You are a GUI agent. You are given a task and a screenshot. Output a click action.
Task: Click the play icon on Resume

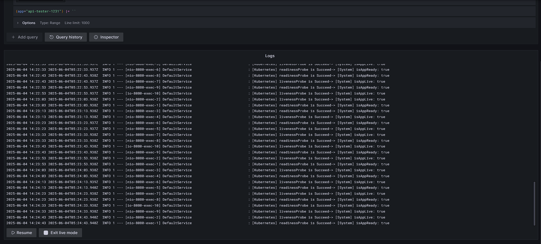(x=13, y=233)
